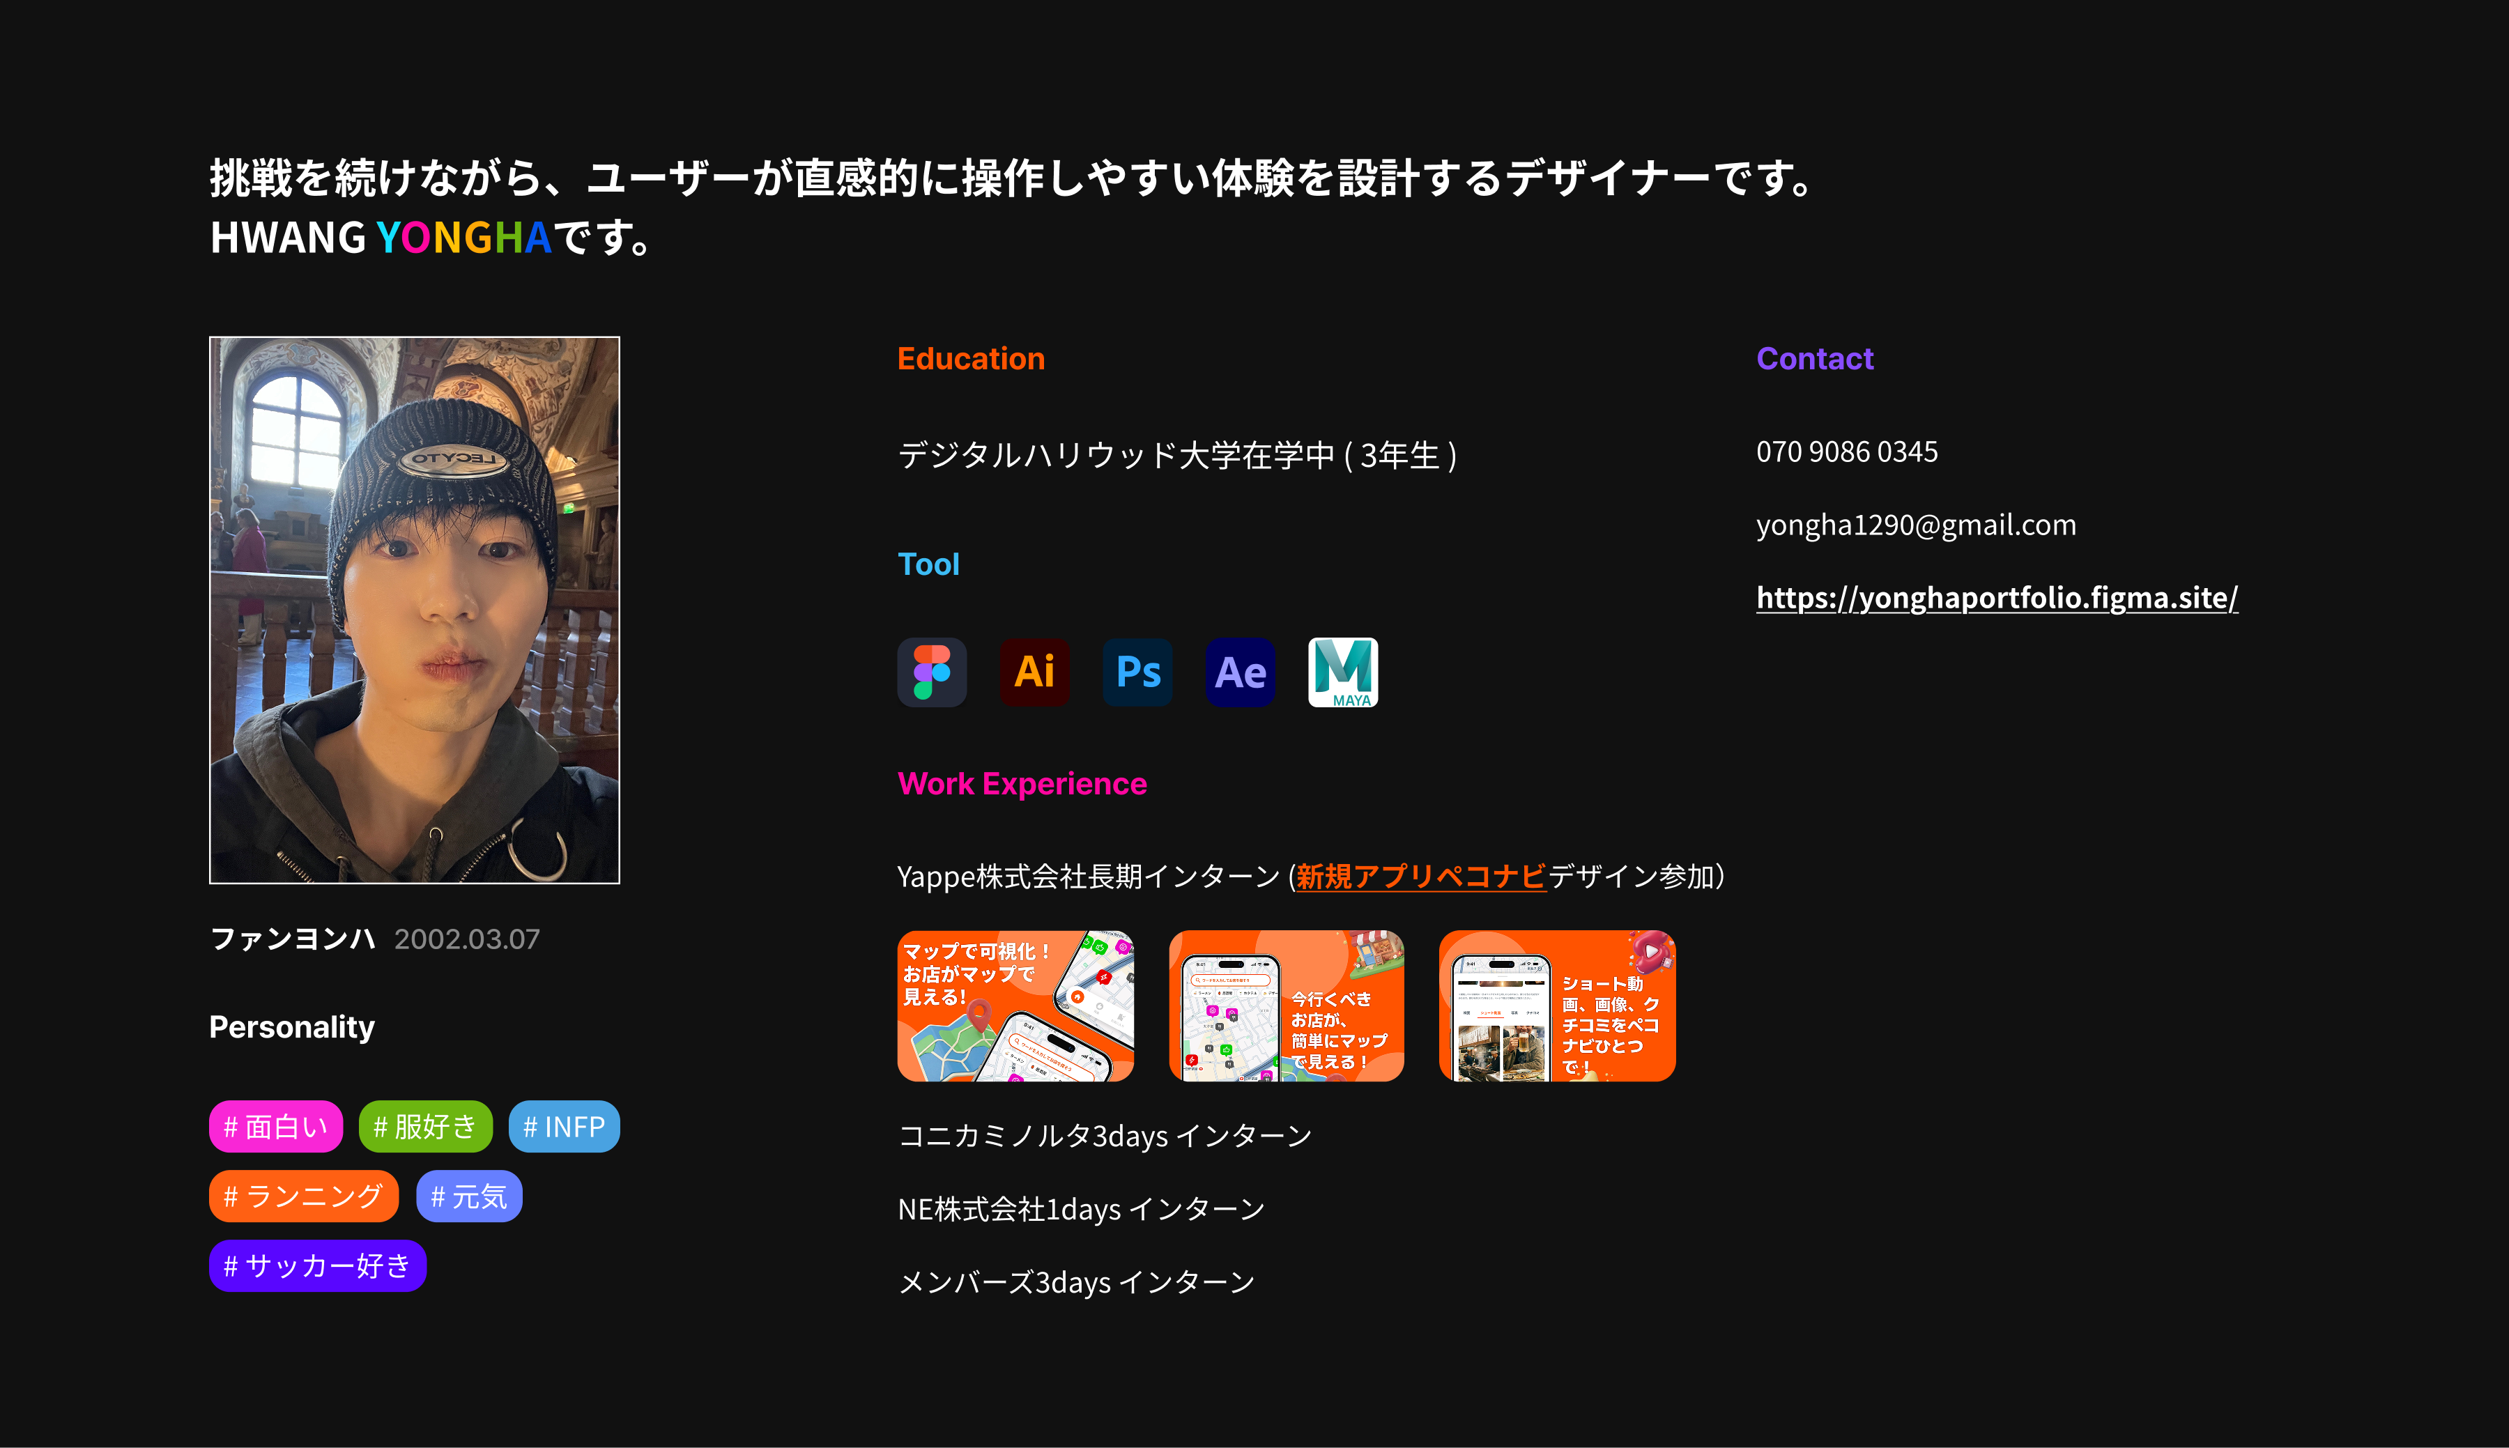Click the Photoshop Ps icon
The image size is (2509, 1448).
point(1137,672)
